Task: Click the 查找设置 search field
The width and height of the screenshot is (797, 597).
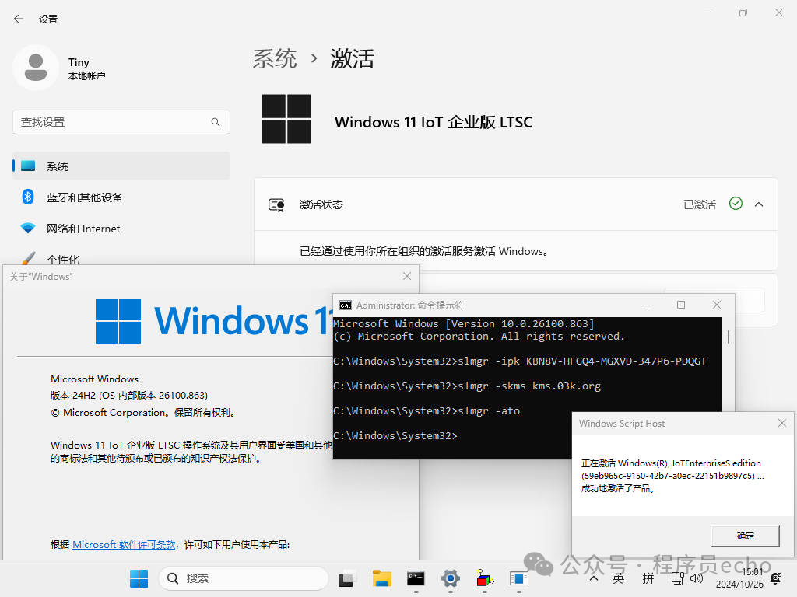Action: click(x=113, y=122)
